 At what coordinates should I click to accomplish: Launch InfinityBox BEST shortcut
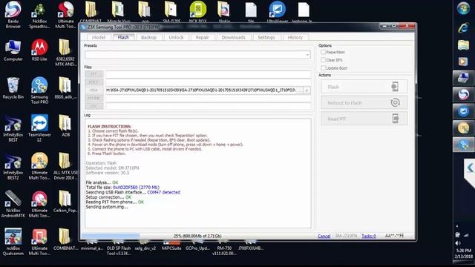13,128
